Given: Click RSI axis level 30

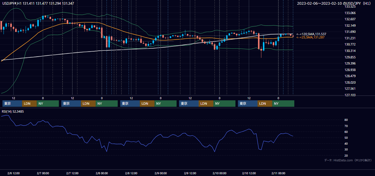Looking at the screenshot, I should coord(346,149).
